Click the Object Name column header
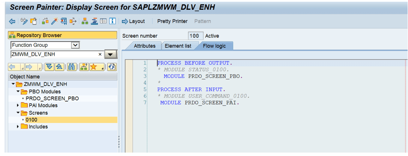This screenshot has width=408, height=156. (x=63, y=77)
